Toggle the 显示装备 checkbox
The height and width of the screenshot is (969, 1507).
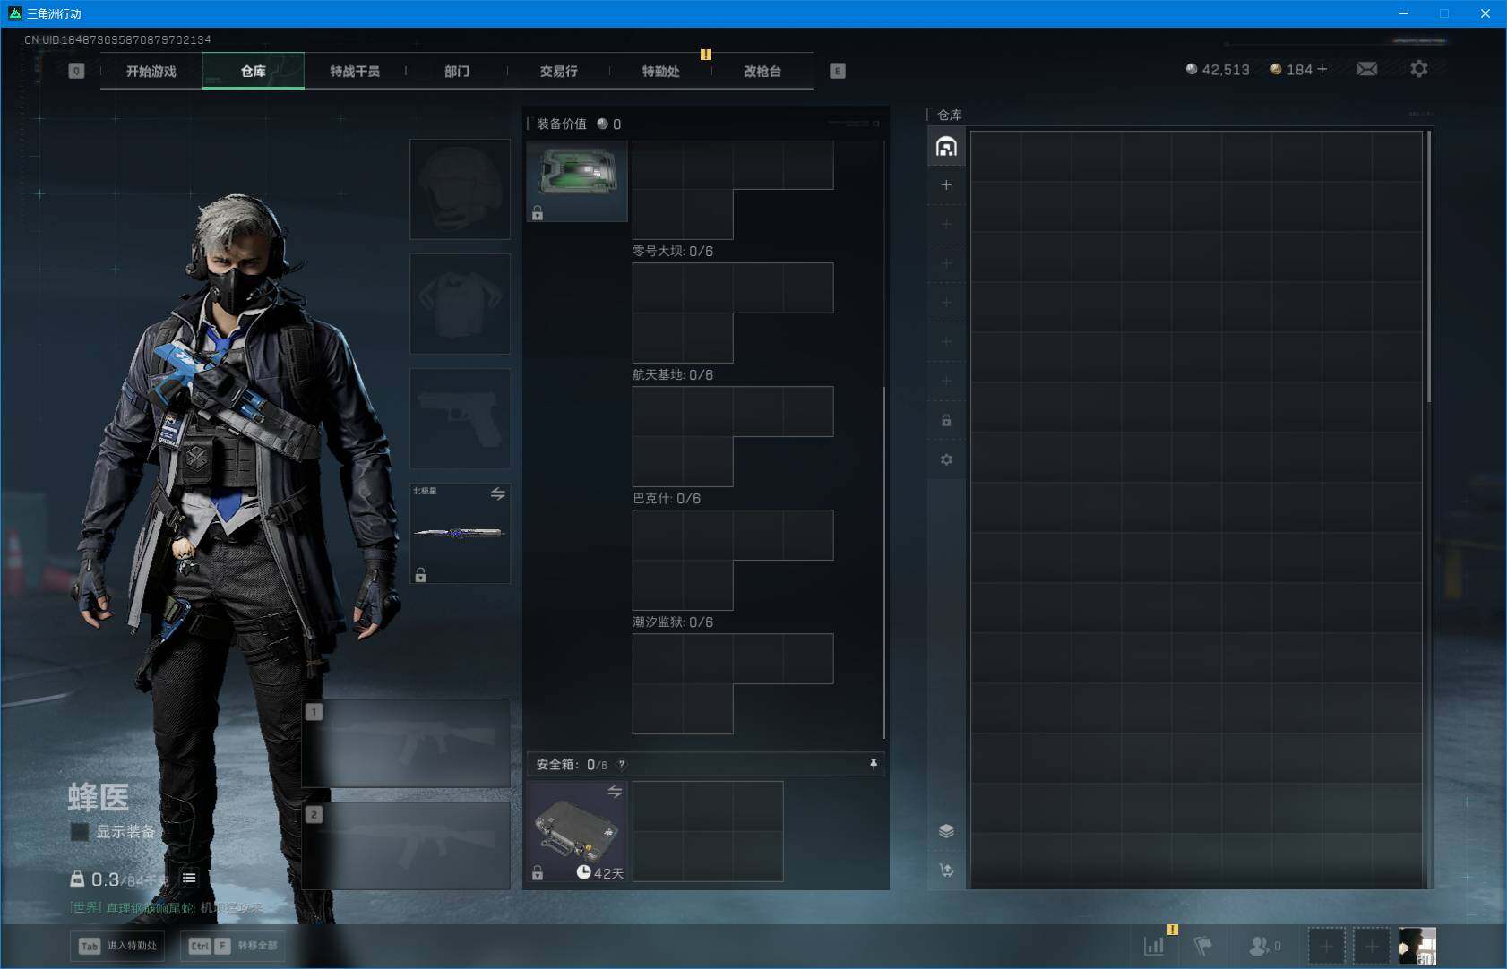(80, 832)
